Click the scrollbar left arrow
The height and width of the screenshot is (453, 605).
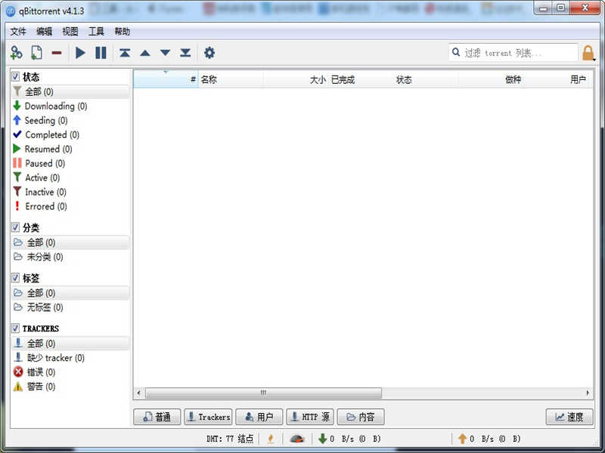point(139,393)
